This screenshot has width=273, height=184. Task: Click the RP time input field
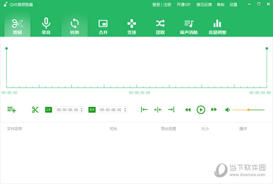point(113,110)
